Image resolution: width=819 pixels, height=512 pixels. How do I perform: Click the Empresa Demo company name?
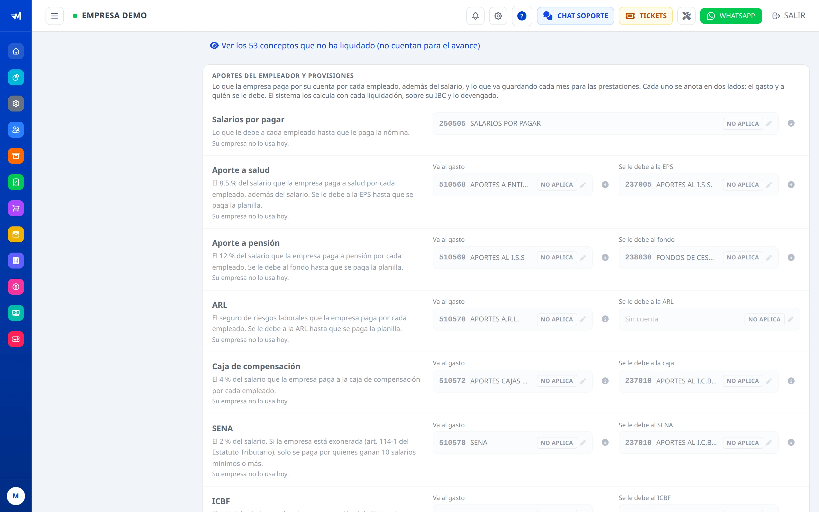point(114,16)
